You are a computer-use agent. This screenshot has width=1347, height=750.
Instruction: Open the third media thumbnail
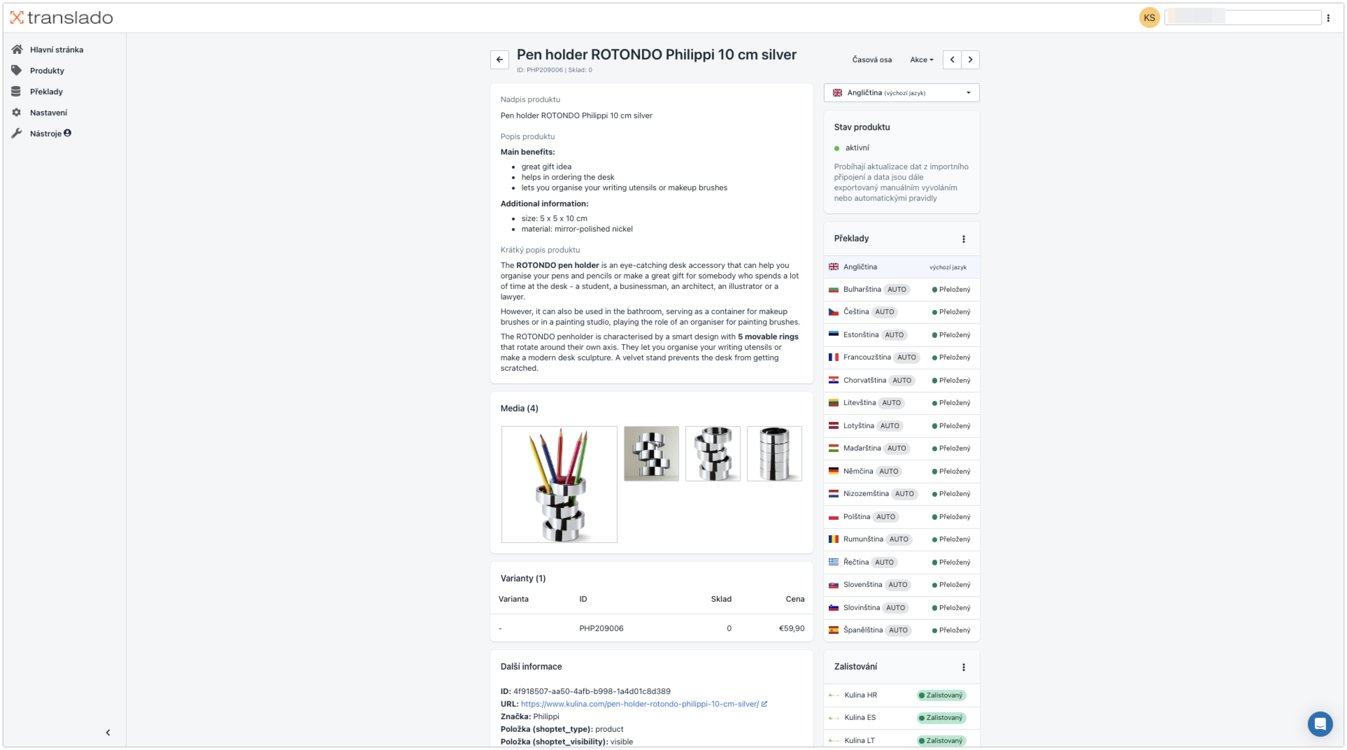[x=713, y=454]
